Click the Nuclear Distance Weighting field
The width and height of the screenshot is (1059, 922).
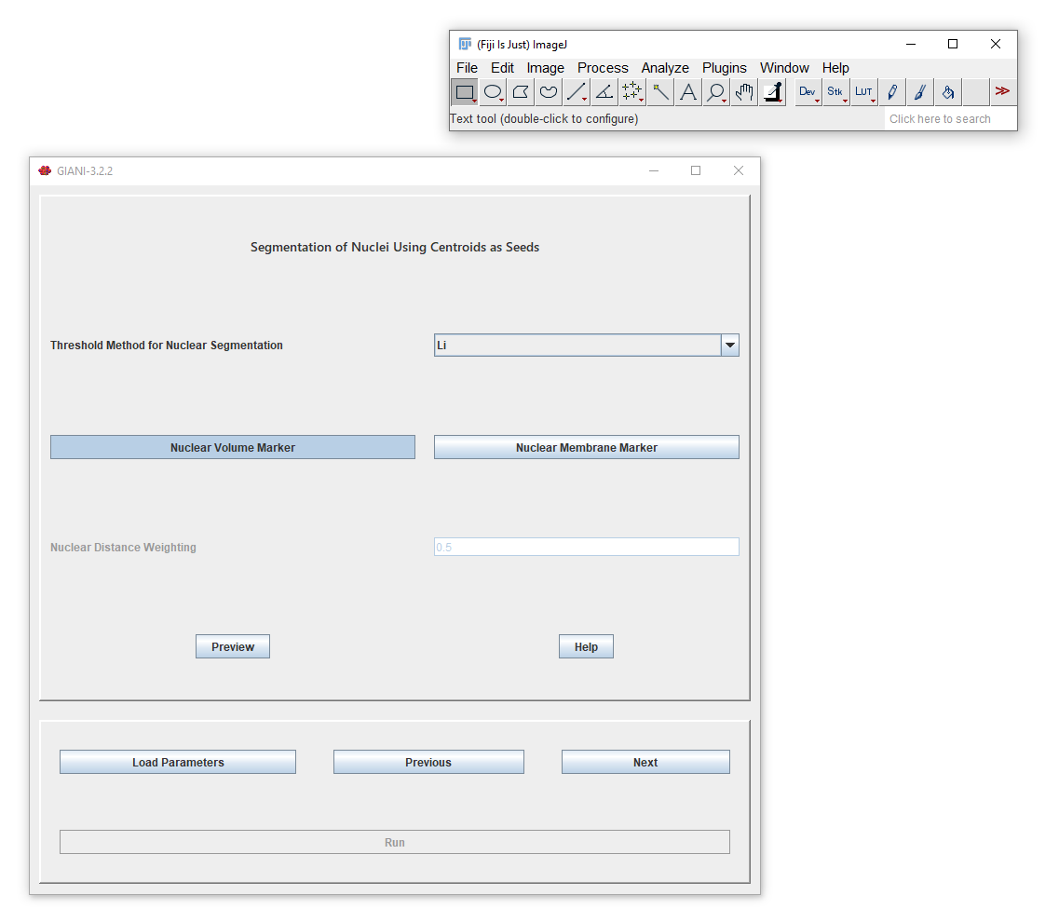[586, 547]
